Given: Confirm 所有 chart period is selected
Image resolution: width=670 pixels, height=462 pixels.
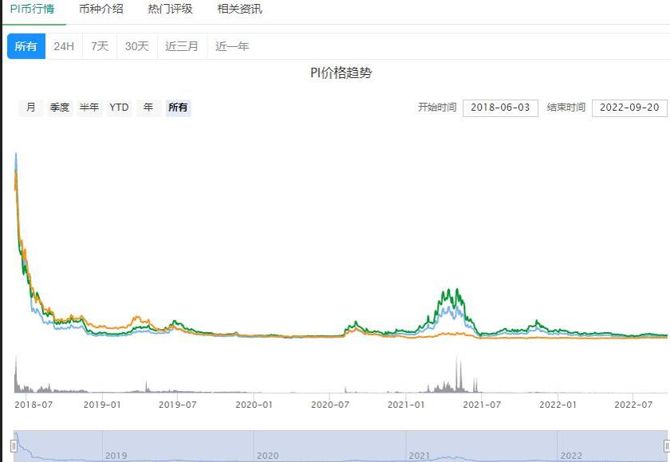Looking at the screenshot, I should pos(178,108).
